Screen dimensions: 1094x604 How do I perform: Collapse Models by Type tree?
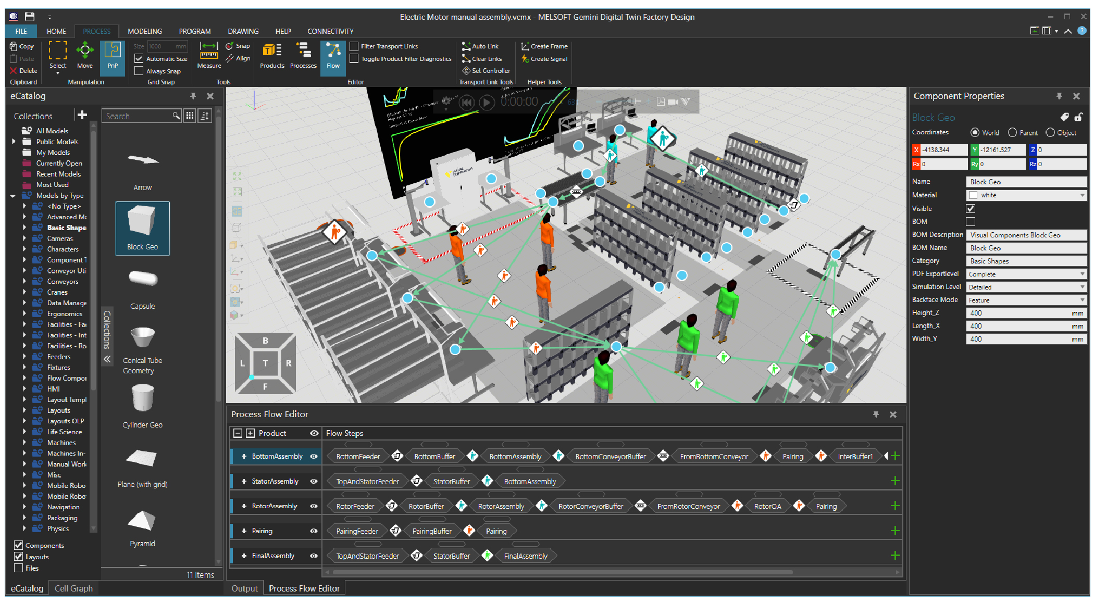[13, 196]
